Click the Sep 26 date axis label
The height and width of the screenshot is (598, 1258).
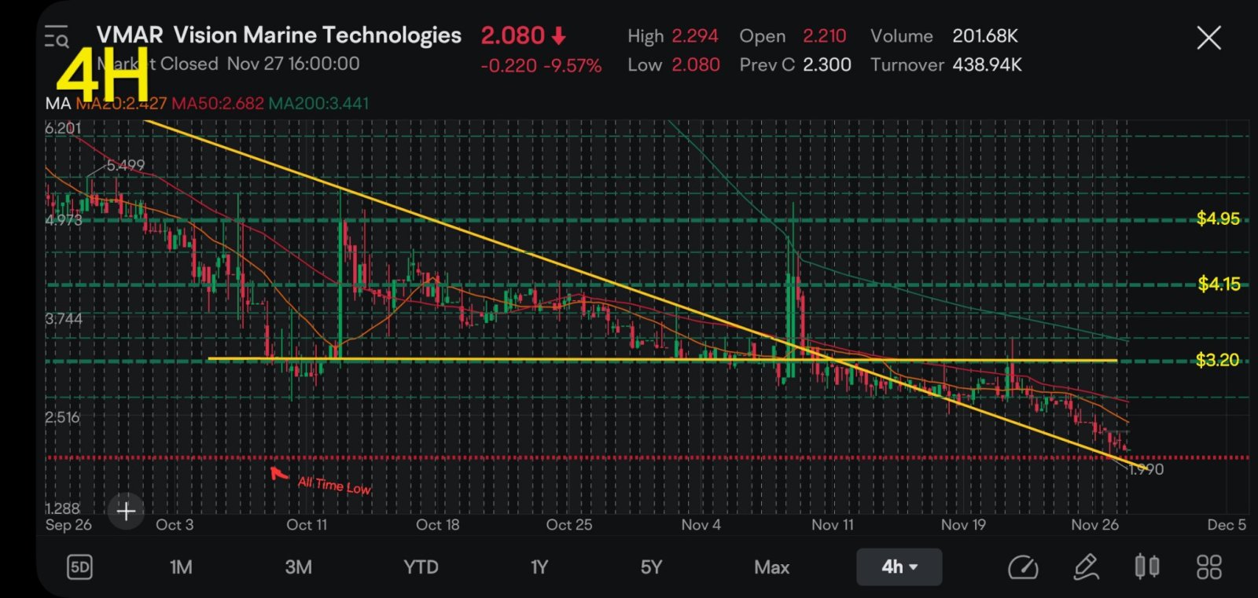tap(68, 525)
